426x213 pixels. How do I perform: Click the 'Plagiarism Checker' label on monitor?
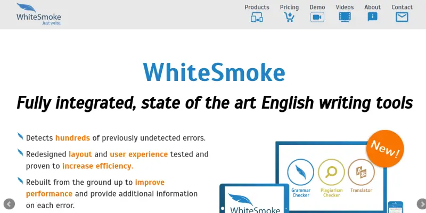tap(331, 193)
